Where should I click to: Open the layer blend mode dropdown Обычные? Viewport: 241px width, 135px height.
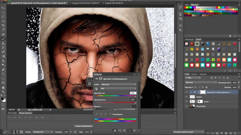(x=201, y=82)
